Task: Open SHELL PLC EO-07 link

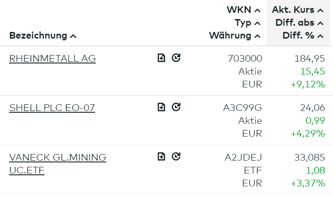Action: pyautogui.click(x=52, y=108)
